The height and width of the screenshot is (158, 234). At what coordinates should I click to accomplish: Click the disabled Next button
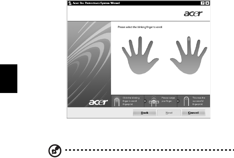tap(169, 113)
